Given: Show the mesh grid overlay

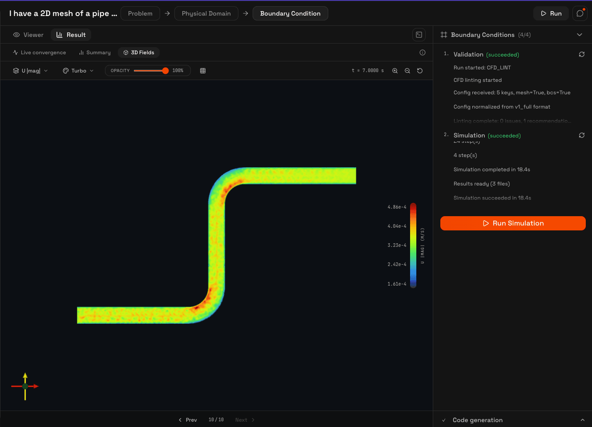Looking at the screenshot, I should tap(202, 70).
